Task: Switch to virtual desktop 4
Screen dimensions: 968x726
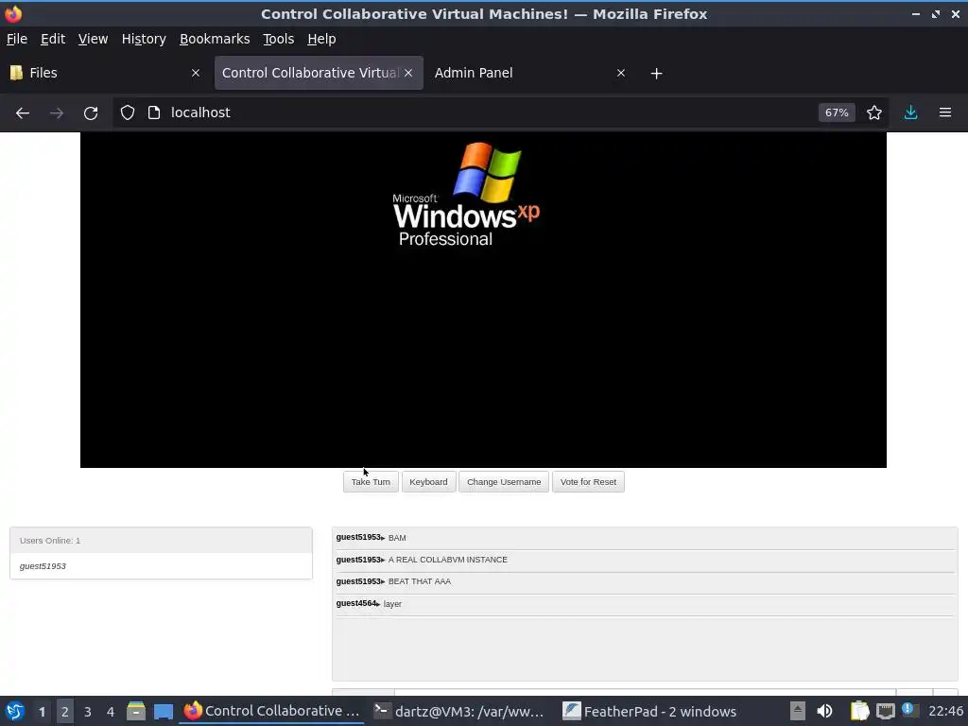Action: (111, 712)
